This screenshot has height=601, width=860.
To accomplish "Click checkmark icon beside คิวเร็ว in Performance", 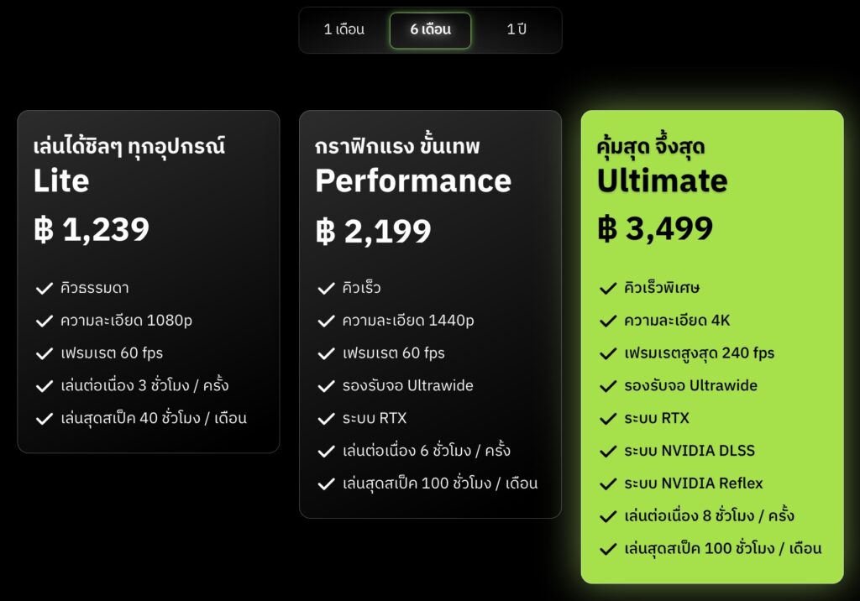I will 327,289.
